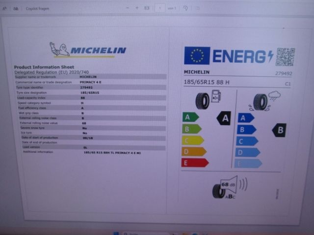Zoom in with the plus icon
Viewport: 314px width, 235px height.
[137, 8]
